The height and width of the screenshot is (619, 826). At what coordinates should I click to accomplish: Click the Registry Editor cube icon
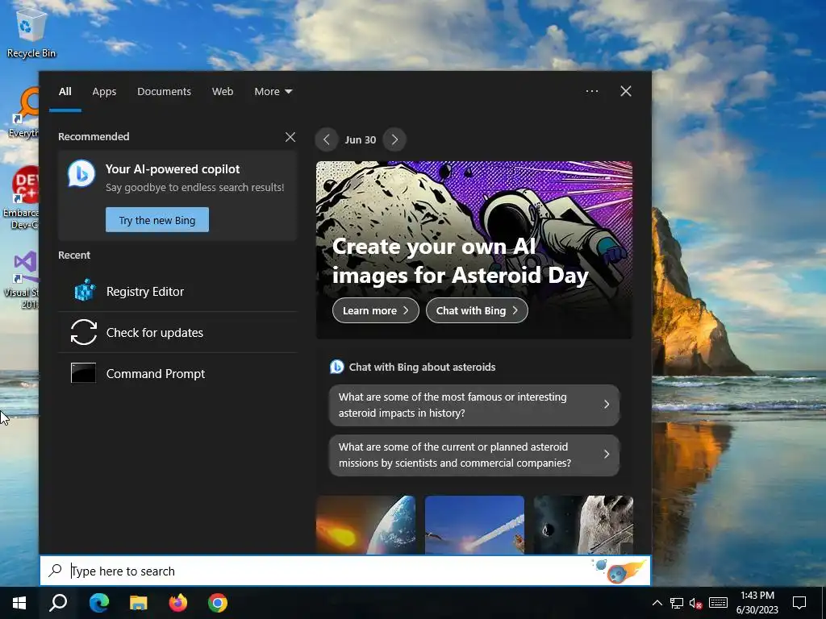[84, 291]
